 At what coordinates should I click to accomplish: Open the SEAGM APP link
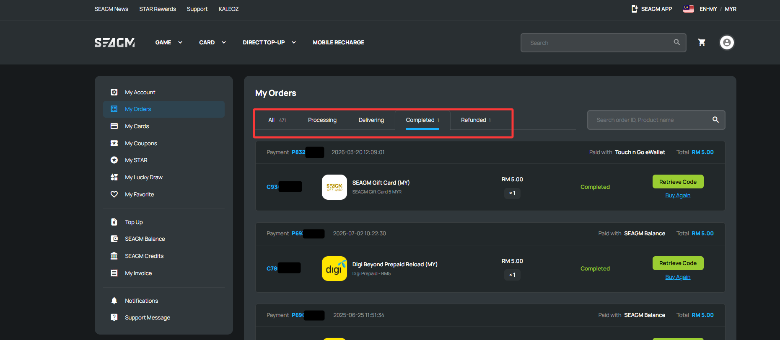coord(656,9)
